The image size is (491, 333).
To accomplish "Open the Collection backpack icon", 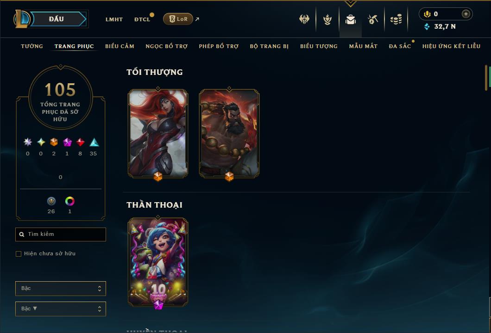I will pos(350,20).
